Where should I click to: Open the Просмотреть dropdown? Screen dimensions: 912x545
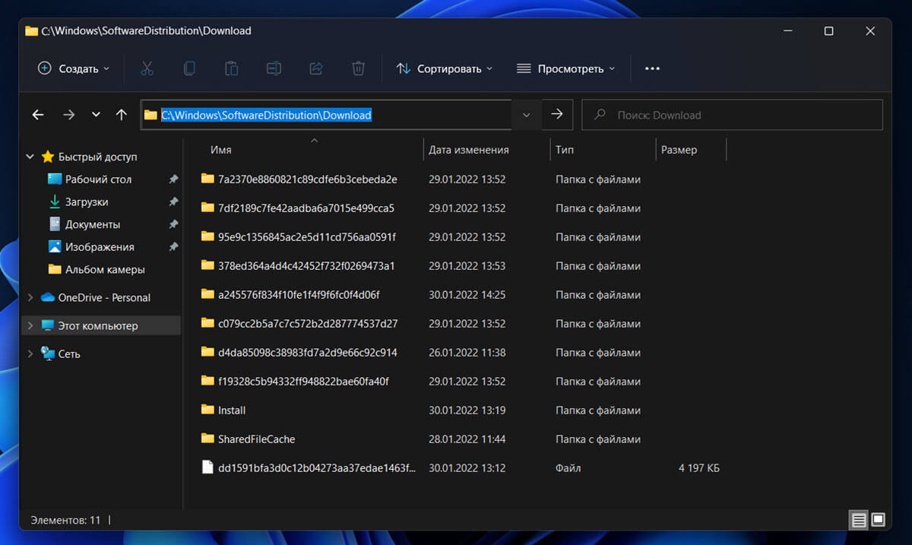click(565, 68)
